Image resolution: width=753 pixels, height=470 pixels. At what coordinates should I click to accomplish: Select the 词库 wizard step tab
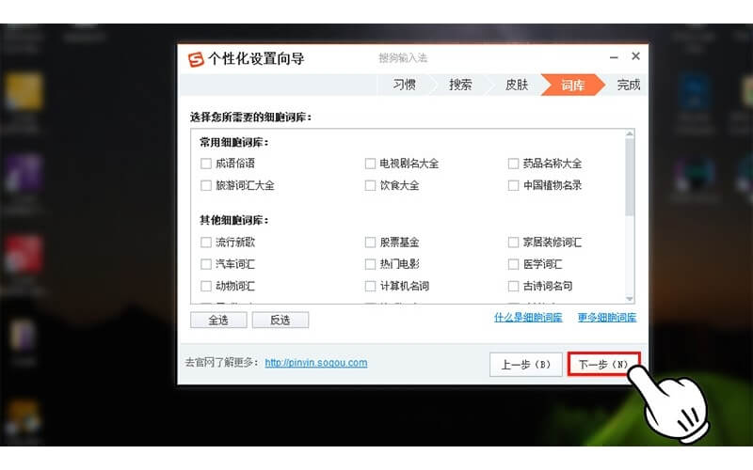coord(572,85)
